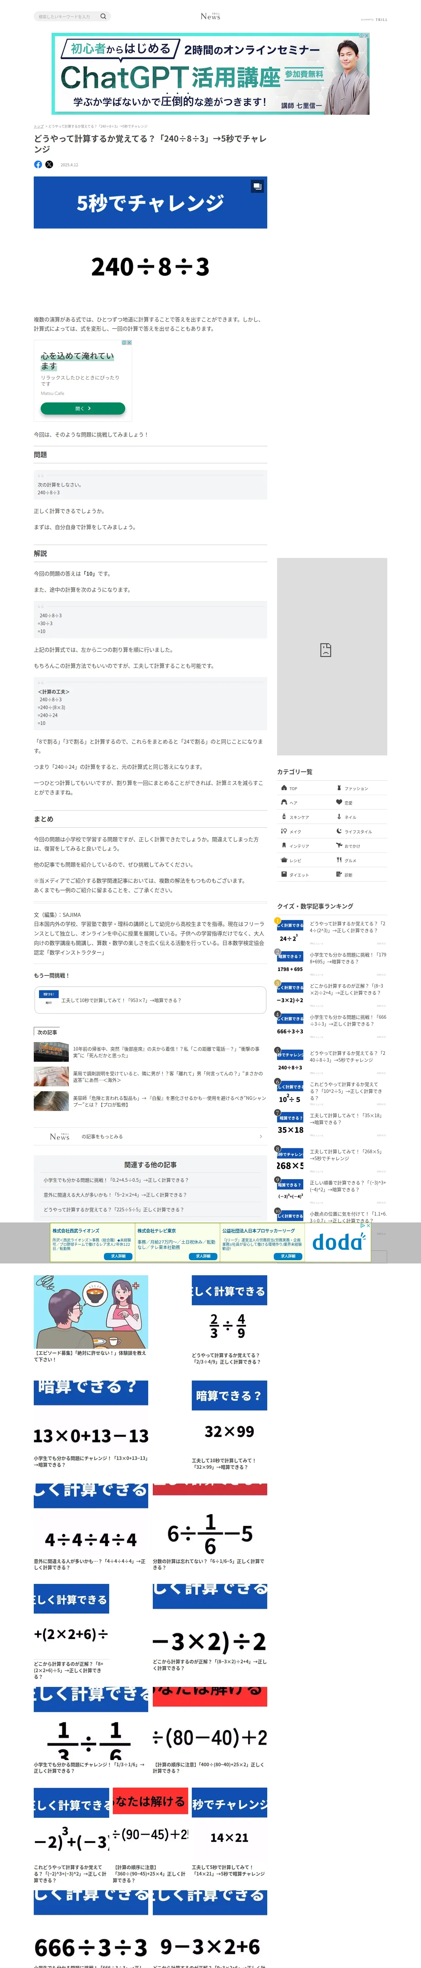
Task: Open article about 後部座席 phone call
Action: tap(150, 1052)
